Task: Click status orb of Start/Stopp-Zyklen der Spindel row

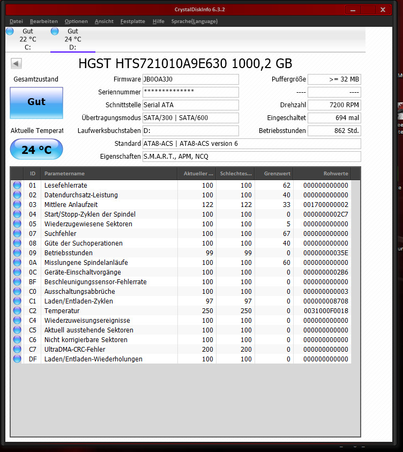Action: tap(17, 214)
